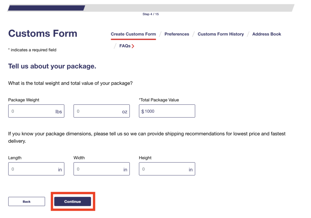Click the "Total Package Value" field label
This screenshot has height=218, width=311.
[159, 100]
